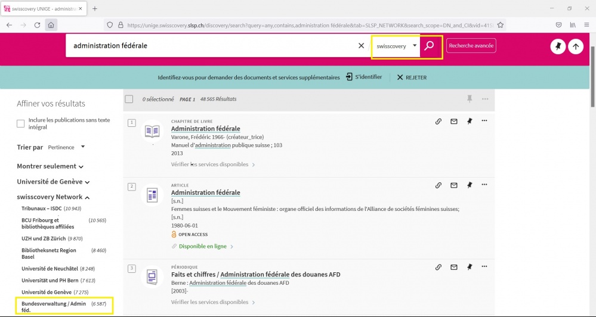Expand the Montrer seulement filter section
596x317 pixels.
click(x=50, y=166)
